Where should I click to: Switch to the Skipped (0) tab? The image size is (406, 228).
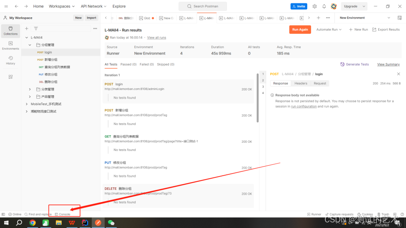[166, 64]
